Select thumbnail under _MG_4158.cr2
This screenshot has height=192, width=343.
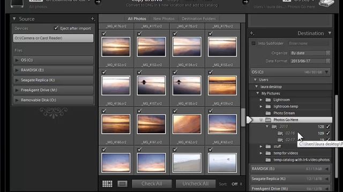click(187, 85)
